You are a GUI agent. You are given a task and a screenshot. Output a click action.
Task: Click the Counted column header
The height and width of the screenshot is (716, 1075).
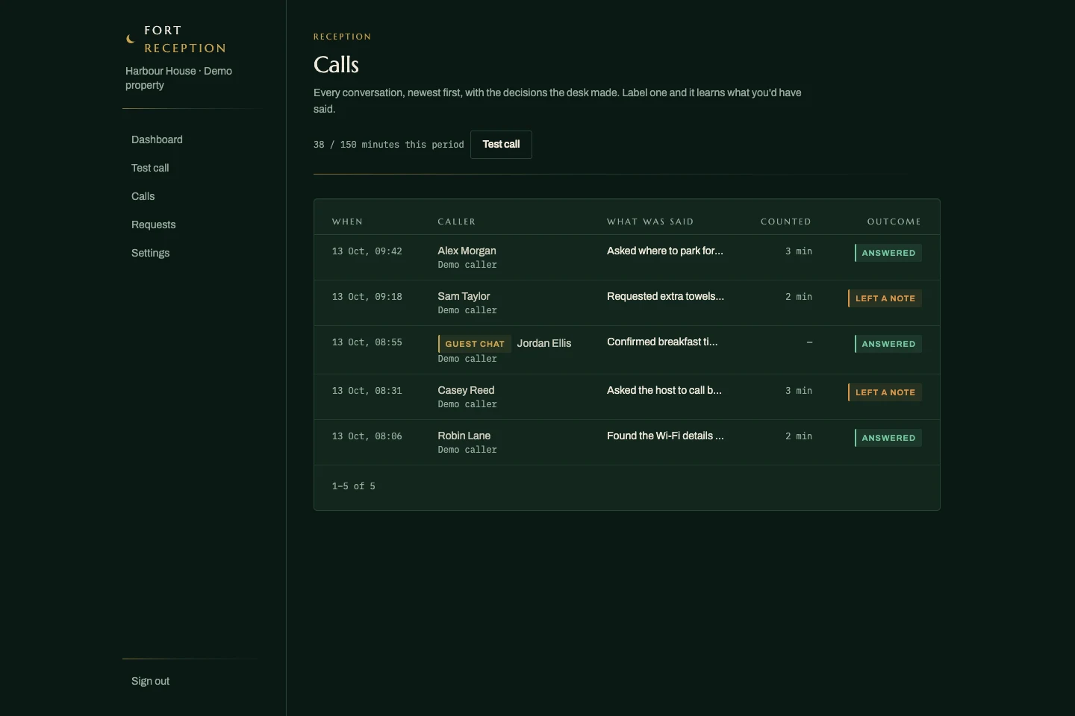click(x=786, y=222)
